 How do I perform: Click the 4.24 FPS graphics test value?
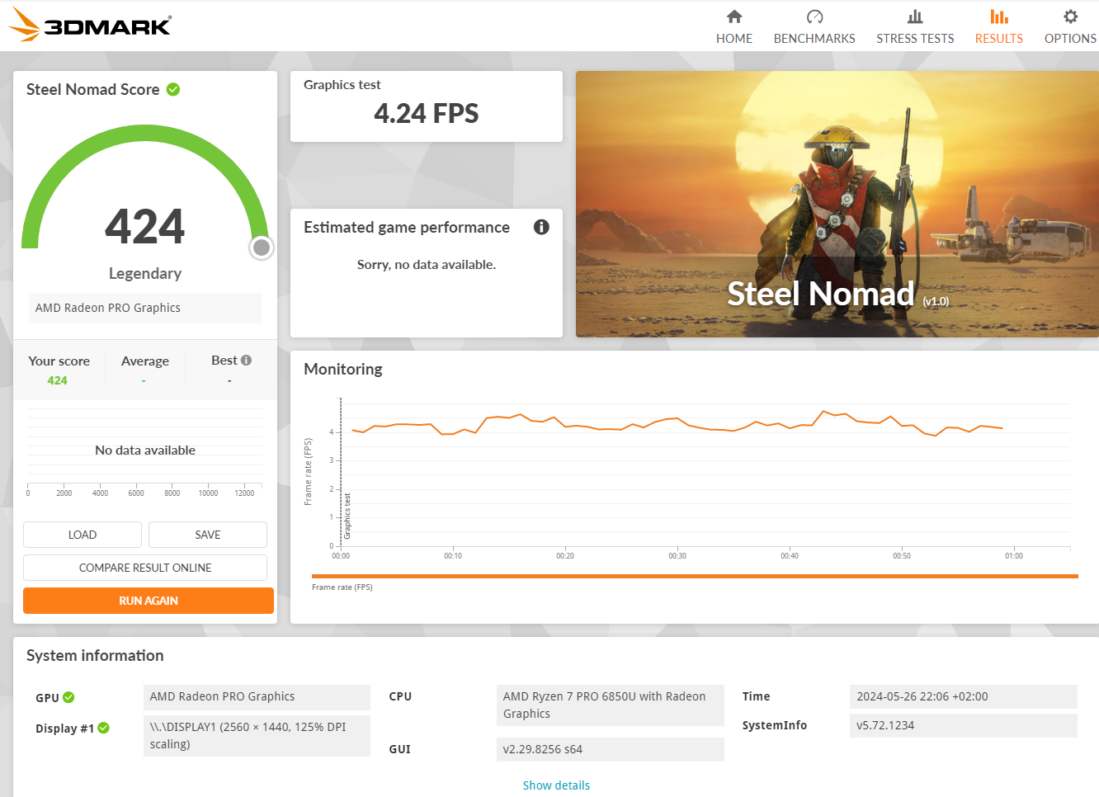pos(427,113)
